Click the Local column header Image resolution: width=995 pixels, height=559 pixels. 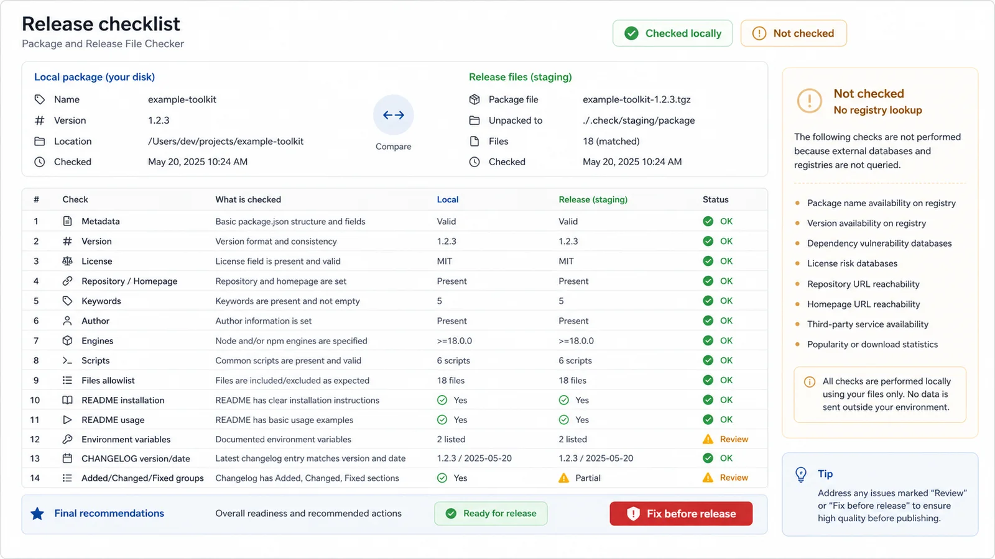click(x=448, y=199)
